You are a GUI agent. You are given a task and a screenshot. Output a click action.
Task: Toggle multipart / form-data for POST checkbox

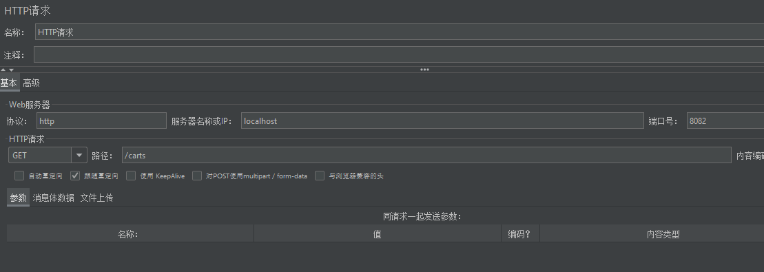pos(197,176)
